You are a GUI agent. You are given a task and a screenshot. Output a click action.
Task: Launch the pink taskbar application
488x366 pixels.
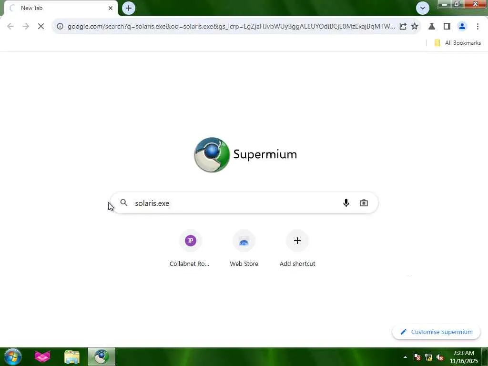pyautogui.click(x=42, y=356)
